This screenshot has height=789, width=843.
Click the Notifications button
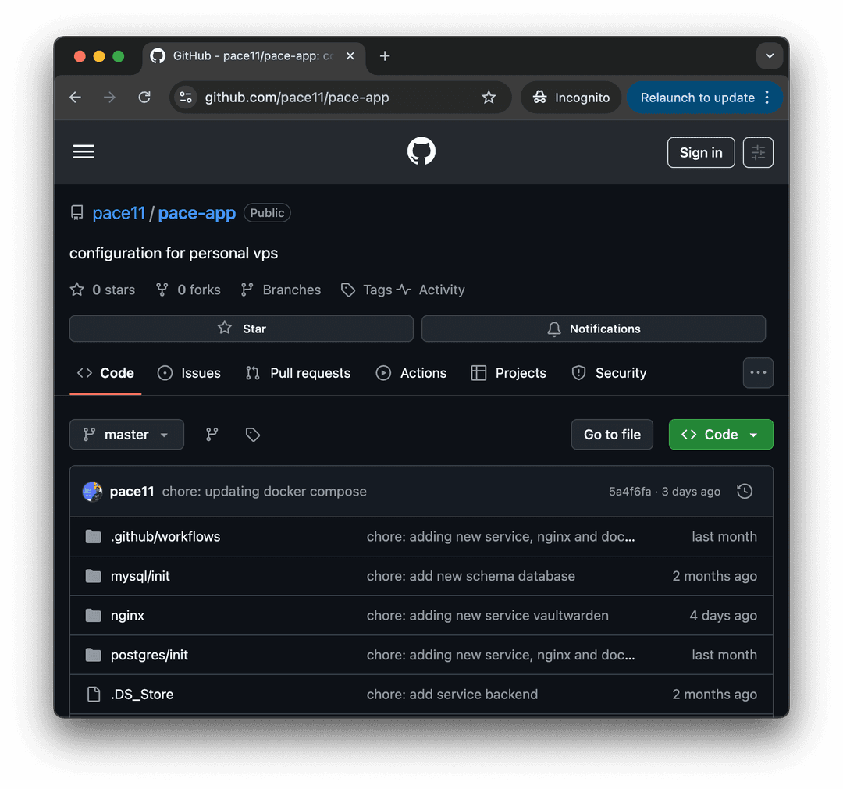coord(593,329)
